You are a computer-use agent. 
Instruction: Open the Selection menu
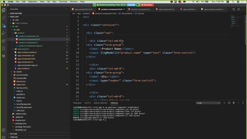pos(32,2)
